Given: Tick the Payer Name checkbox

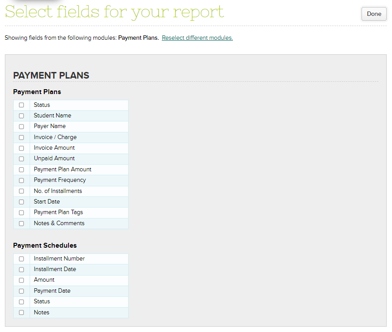Looking at the screenshot, I should [21, 127].
